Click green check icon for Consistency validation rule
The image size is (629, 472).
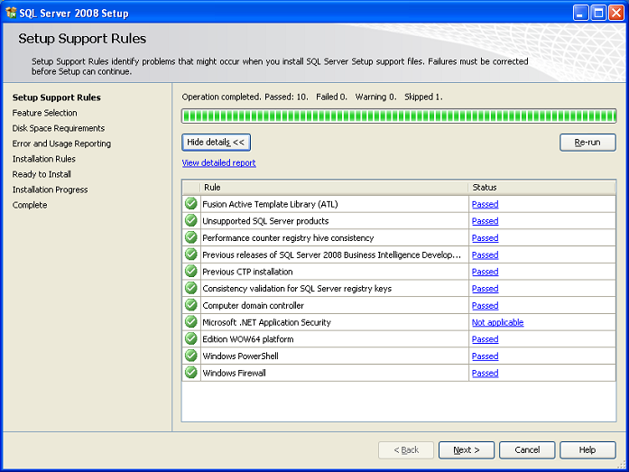(x=191, y=288)
